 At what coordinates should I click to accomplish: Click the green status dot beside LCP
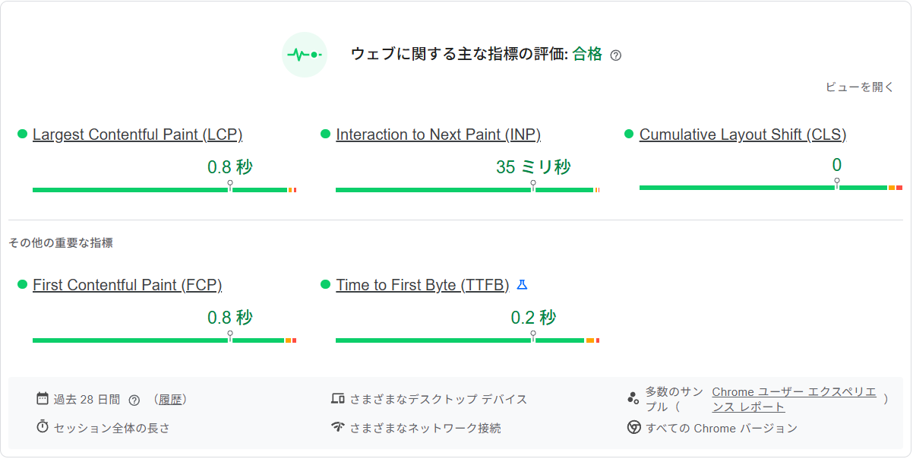point(21,133)
